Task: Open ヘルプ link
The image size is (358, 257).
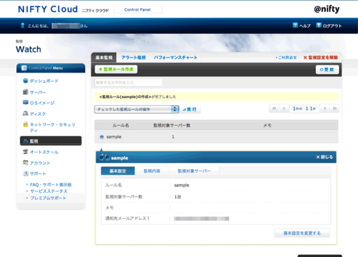Action: (x=305, y=26)
